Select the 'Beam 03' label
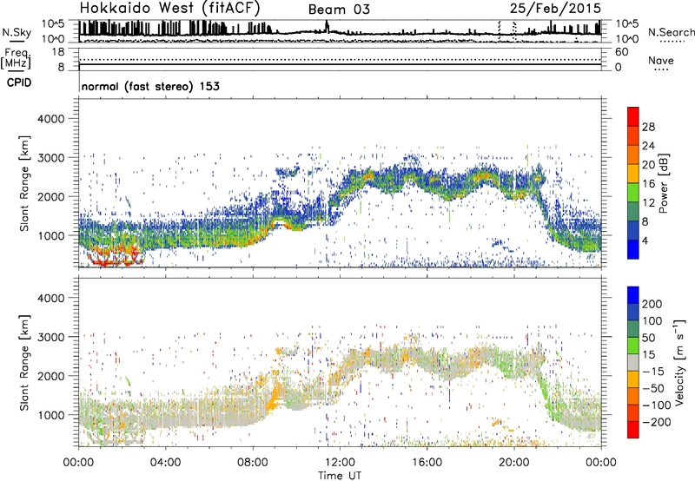This screenshot has width=695, height=481. (339, 10)
